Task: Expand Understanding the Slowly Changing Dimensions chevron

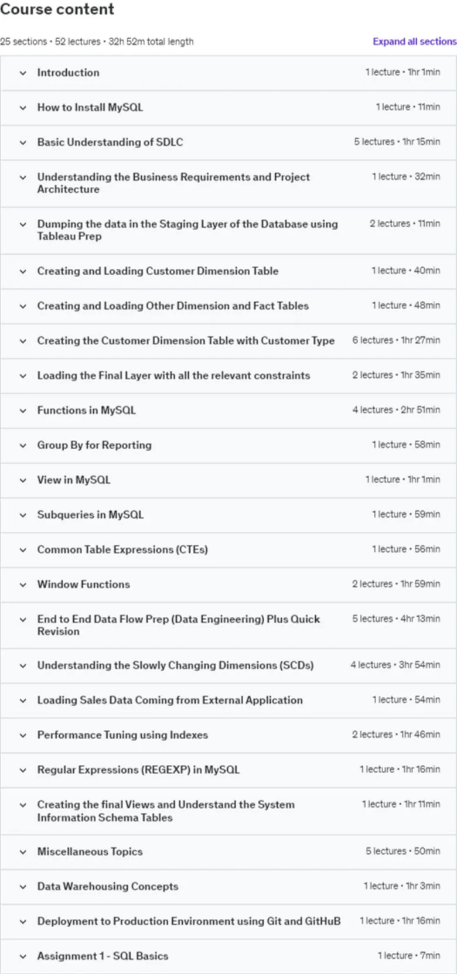Action: point(23,665)
